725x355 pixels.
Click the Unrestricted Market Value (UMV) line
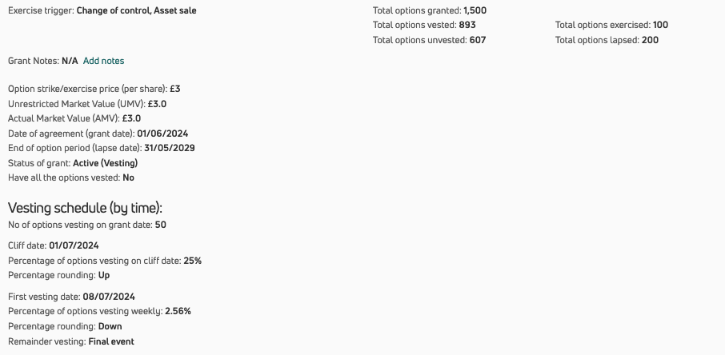click(87, 104)
